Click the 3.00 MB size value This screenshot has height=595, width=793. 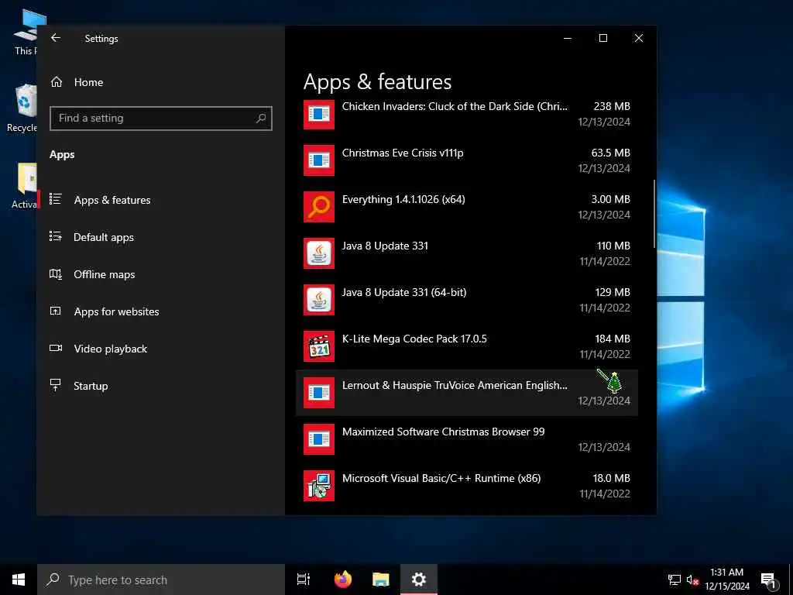click(x=610, y=199)
